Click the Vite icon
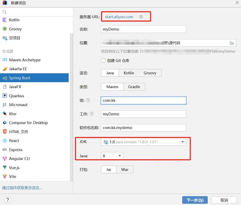This screenshot has width=241, height=205. [x=5, y=176]
